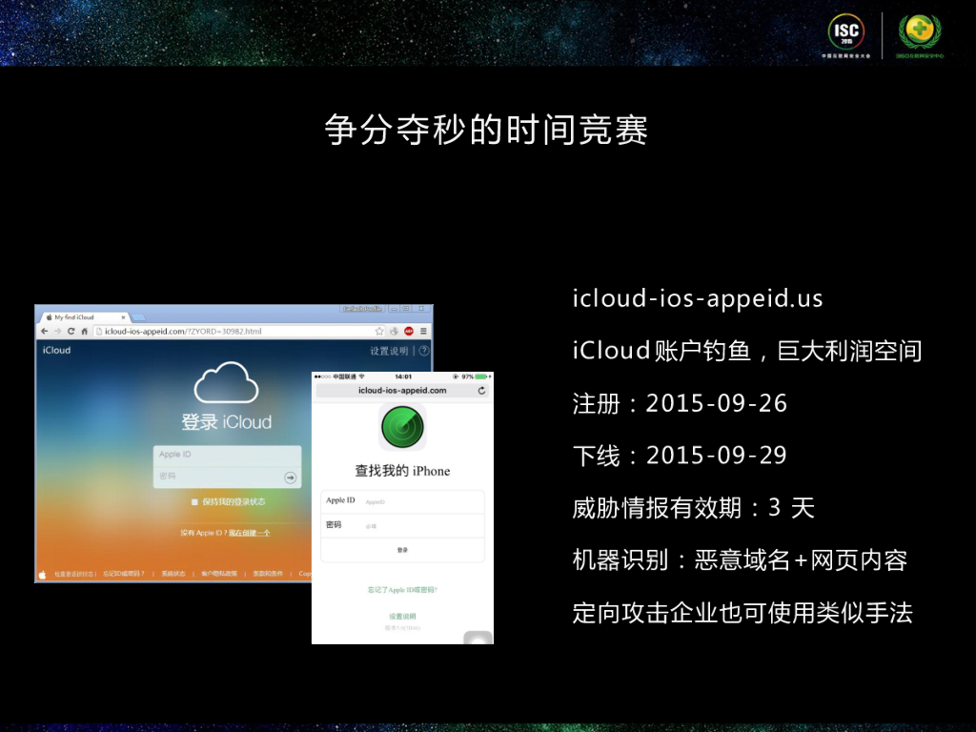Viewport: 976px width, 732px height.
Task: Click the white iCloud cloud logo
Action: point(226,382)
